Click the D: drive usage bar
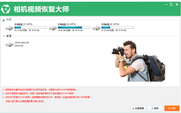The height and width of the screenshot is (113, 181). (74, 27)
